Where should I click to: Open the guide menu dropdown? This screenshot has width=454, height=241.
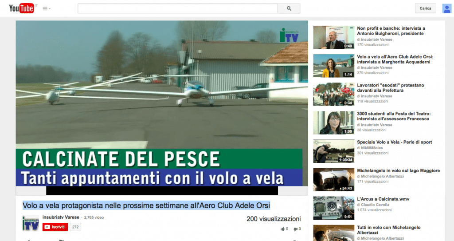pos(47,8)
